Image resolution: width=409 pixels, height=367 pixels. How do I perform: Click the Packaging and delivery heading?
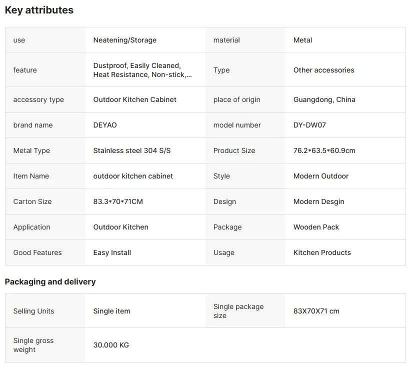tap(50, 281)
